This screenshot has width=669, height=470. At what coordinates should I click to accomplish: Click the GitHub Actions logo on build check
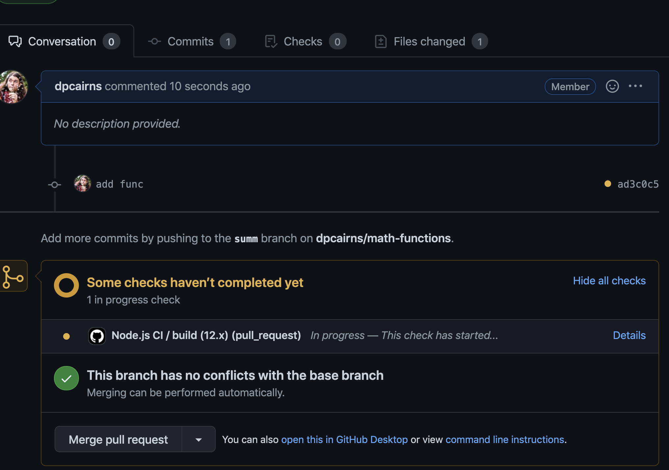(x=97, y=336)
